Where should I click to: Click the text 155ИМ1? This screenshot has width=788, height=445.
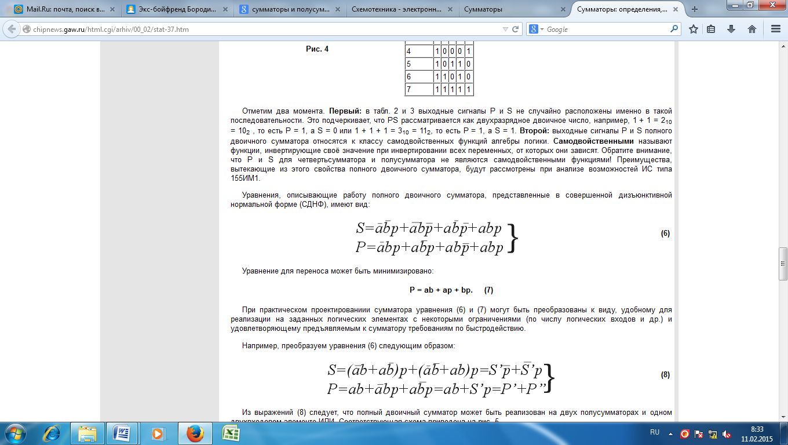(x=245, y=178)
